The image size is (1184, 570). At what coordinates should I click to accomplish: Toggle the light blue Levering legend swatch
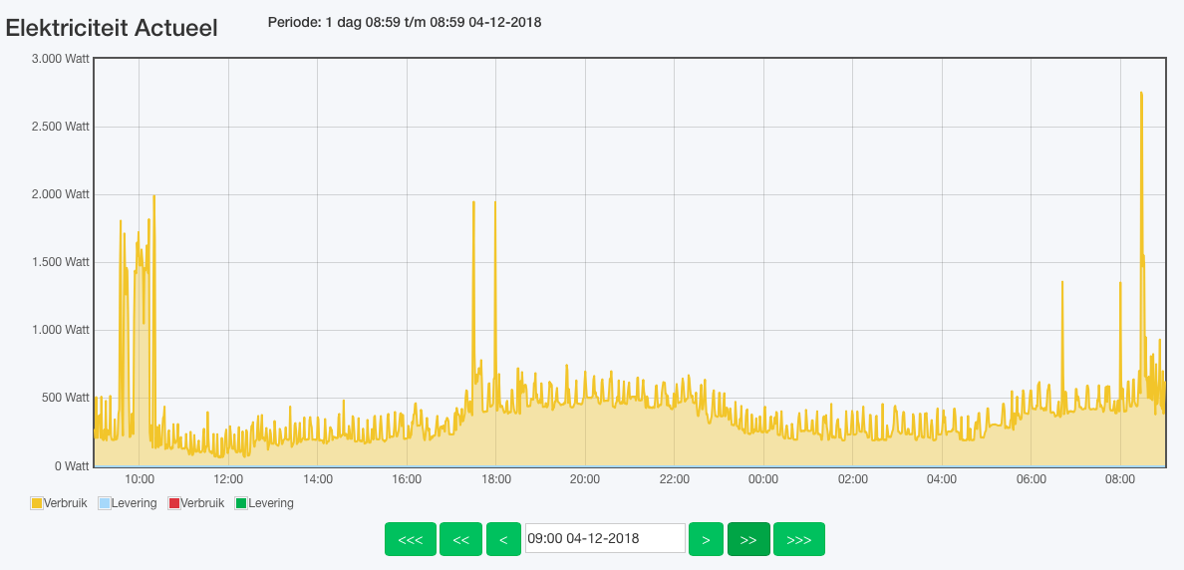tap(105, 503)
